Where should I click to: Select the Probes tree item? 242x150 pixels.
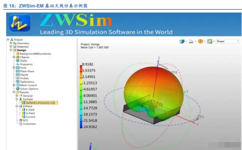pyautogui.click(x=24, y=78)
